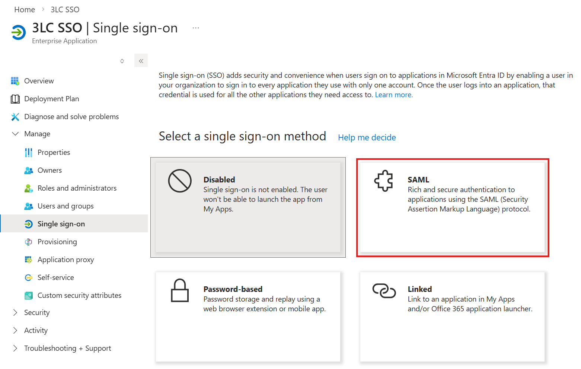Select the SAML sign-on method card
The height and width of the screenshot is (369, 581).
(x=453, y=207)
